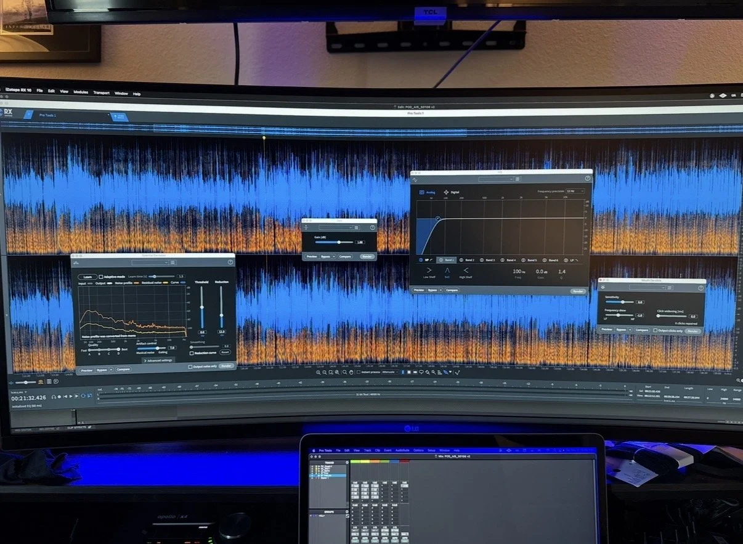
Task: Click Bypass in Mouth De-click window
Action: [621, 330]
